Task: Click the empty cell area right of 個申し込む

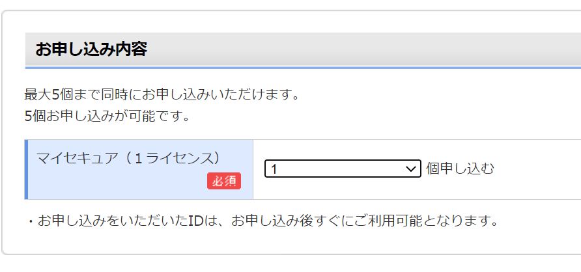Action: tap(537, 169)
